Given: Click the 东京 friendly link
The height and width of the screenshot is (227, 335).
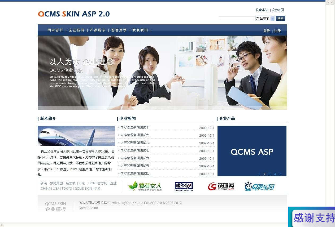Looking at the screenshot, I should (x=82, y=183).
